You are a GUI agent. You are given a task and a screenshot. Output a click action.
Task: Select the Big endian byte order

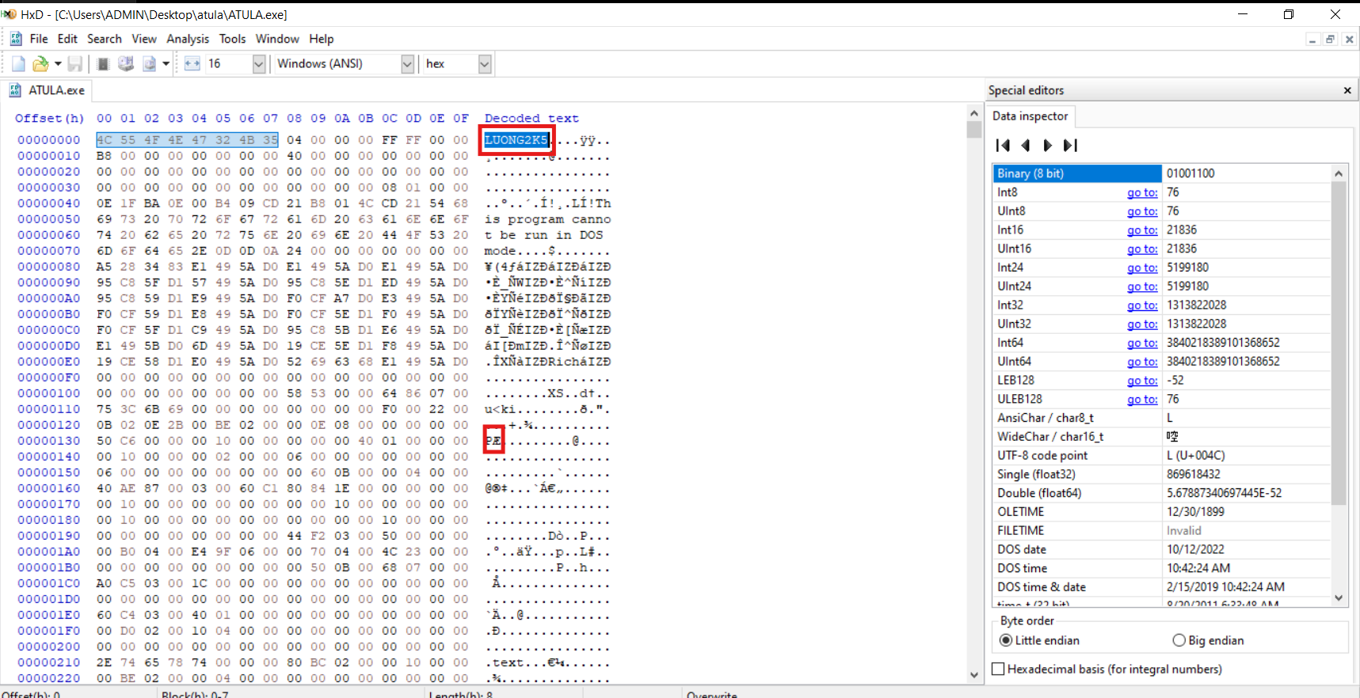[1179, 640]
